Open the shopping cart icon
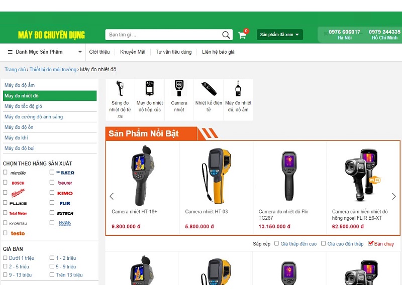The width and height of the screenshot is (402, 301). pos(242,35)
